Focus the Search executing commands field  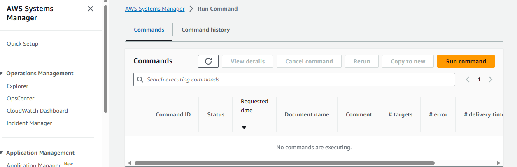click(294, 79)
